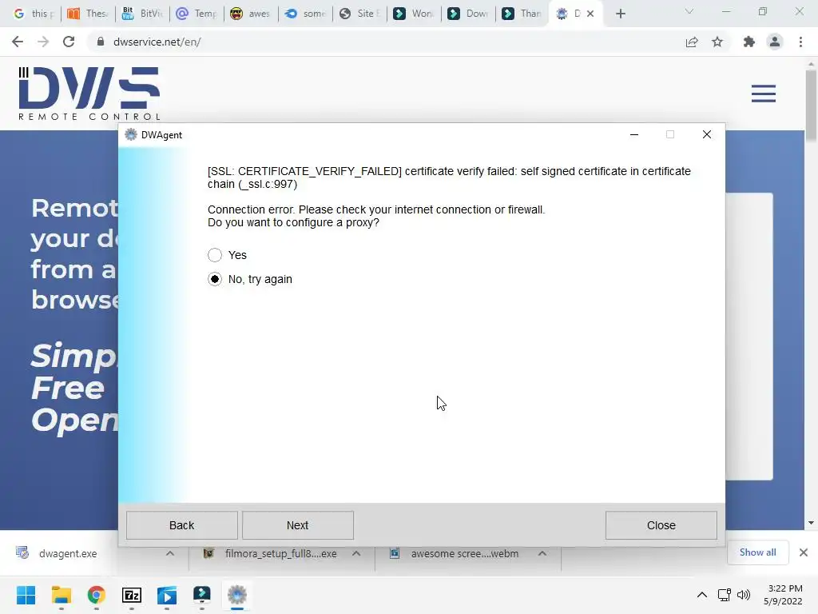This screenshot has width=818, height=614.
Task: Open the tab search dropdown
Action: (689, 11)
